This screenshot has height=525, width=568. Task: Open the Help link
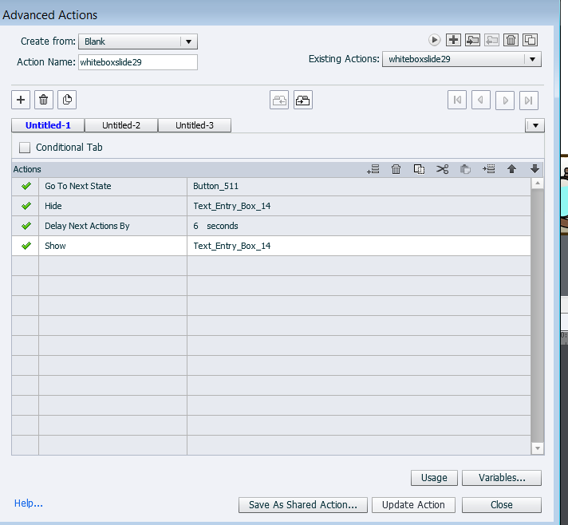(x=29, y=503)
